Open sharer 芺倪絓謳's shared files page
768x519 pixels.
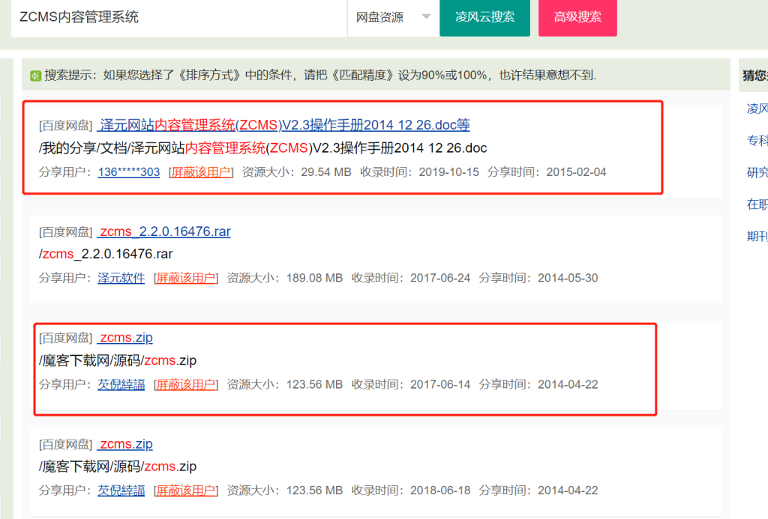pos(121,383)
